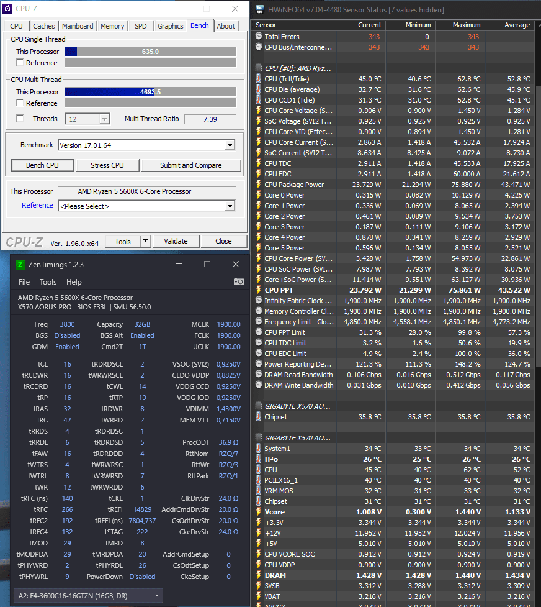Click the lightning icon for CPU Core Voltage

[x=259, y=111]
